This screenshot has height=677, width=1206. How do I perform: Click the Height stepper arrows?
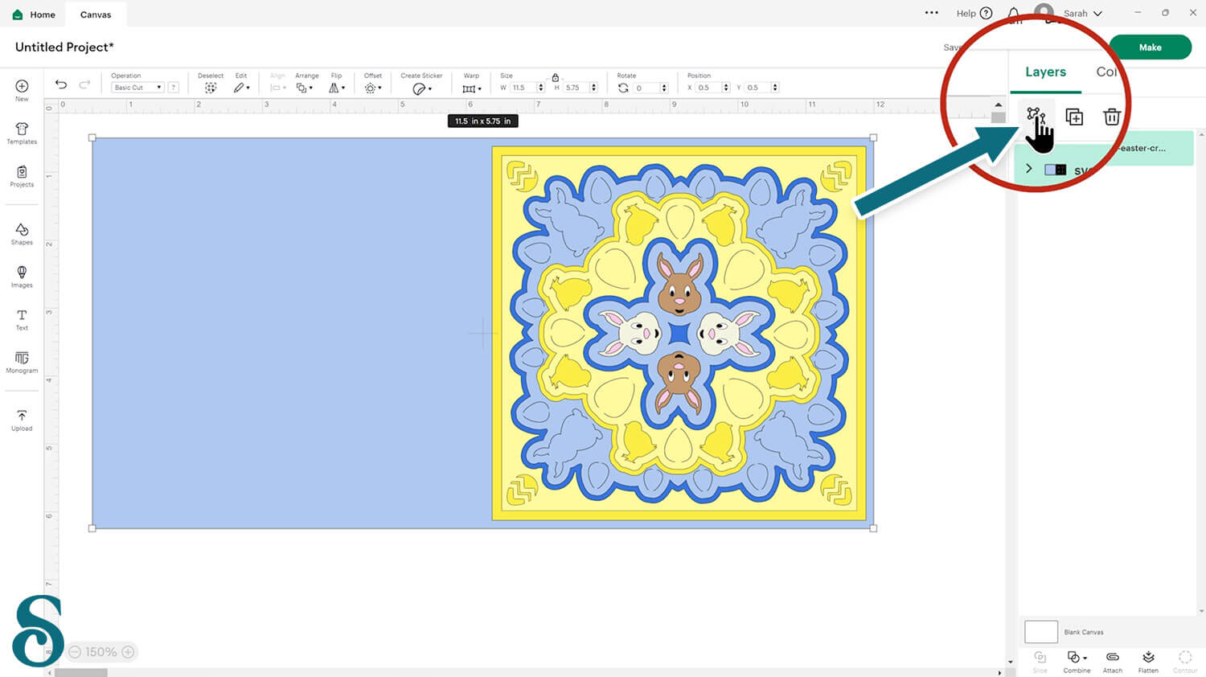pyautogui.click(x=594, y=88)
